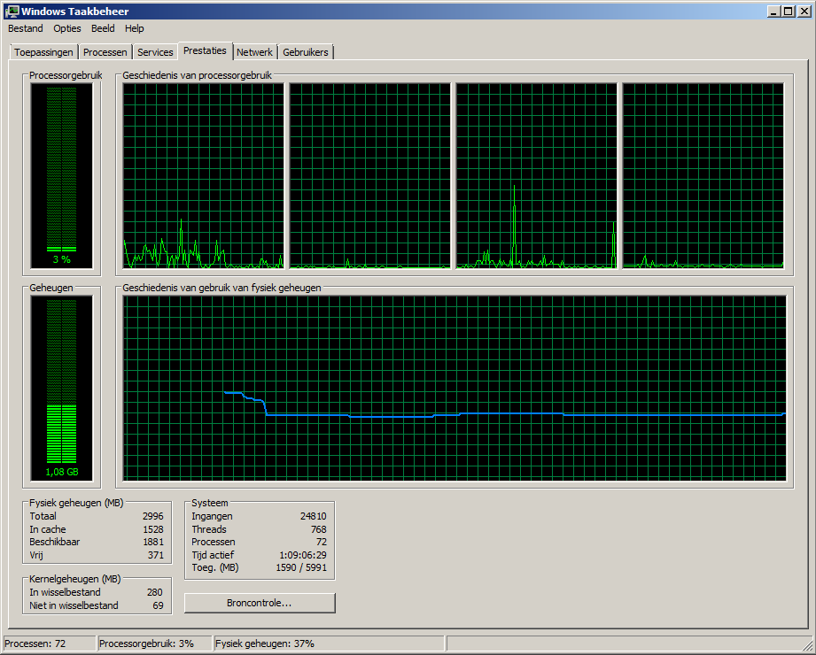Open the Help menu
The width and height of the screenshot is (816, 655).
pos(135,28)
